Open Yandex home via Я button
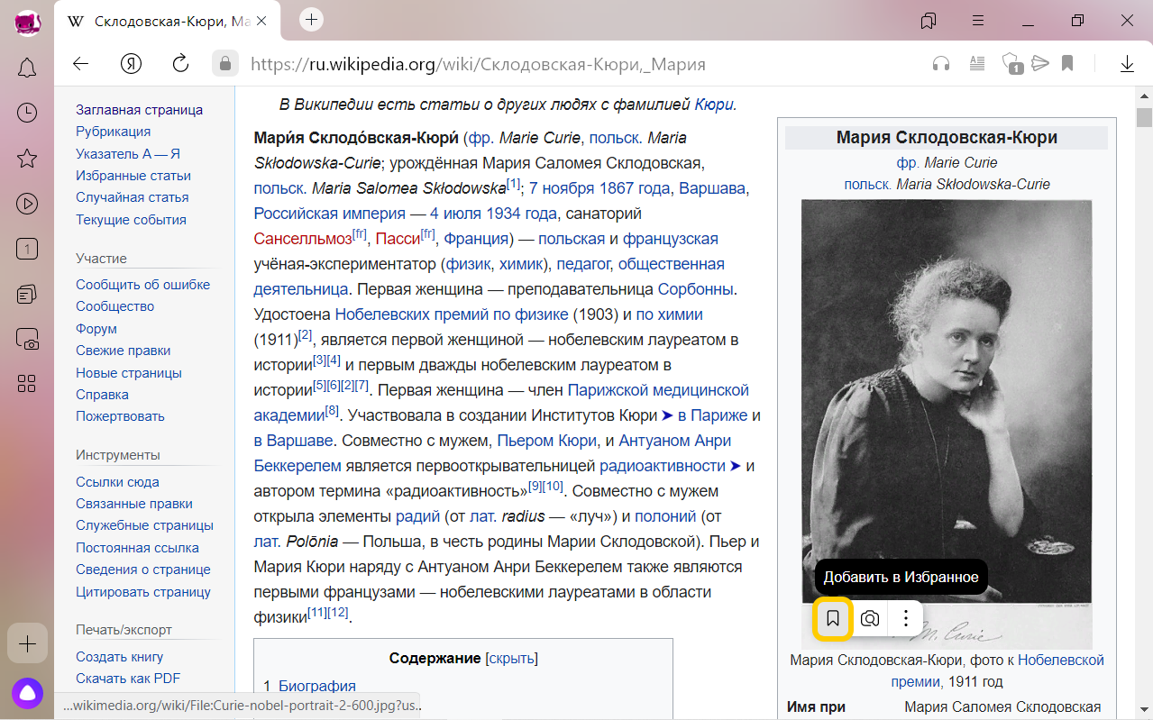 point(132,63)
